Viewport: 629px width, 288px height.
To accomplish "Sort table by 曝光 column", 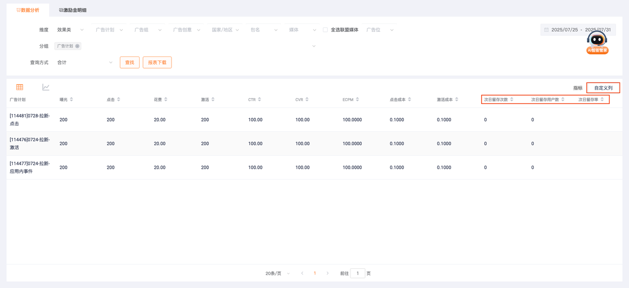I will tap(71, 100).
